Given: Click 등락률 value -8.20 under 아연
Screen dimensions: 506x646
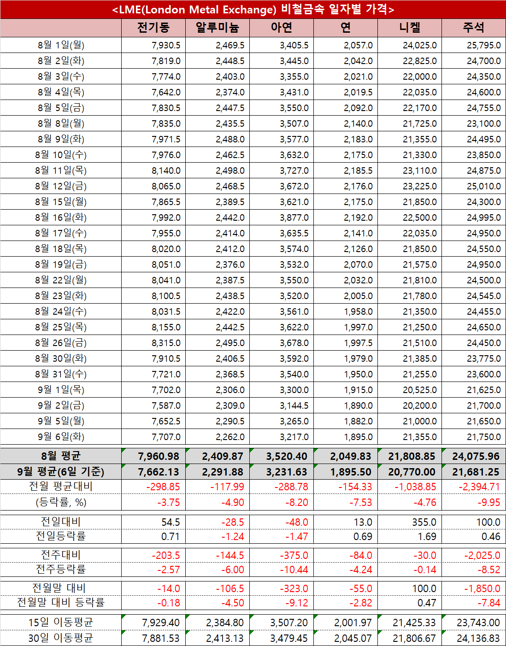Looking at the screenshot, I should click(x=297, y=502).
